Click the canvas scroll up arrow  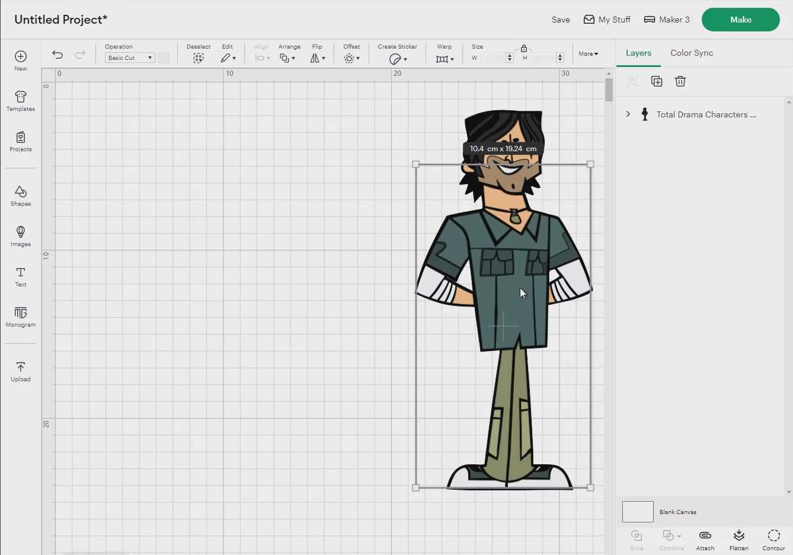[x=609, y=74]
